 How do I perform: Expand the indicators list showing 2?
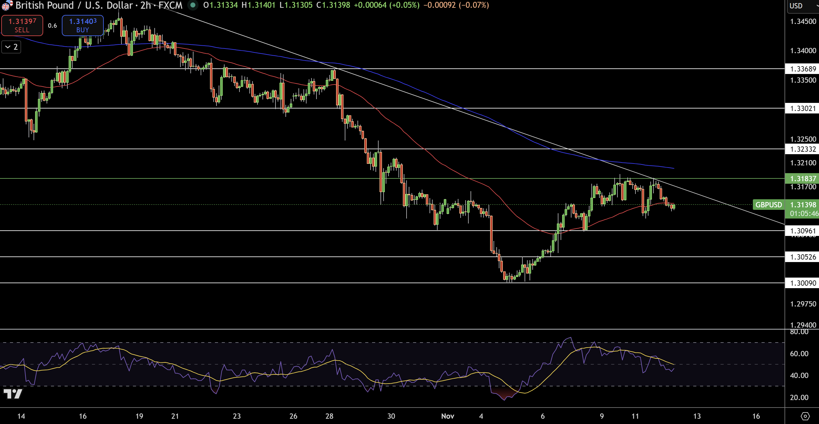point(11,47)
